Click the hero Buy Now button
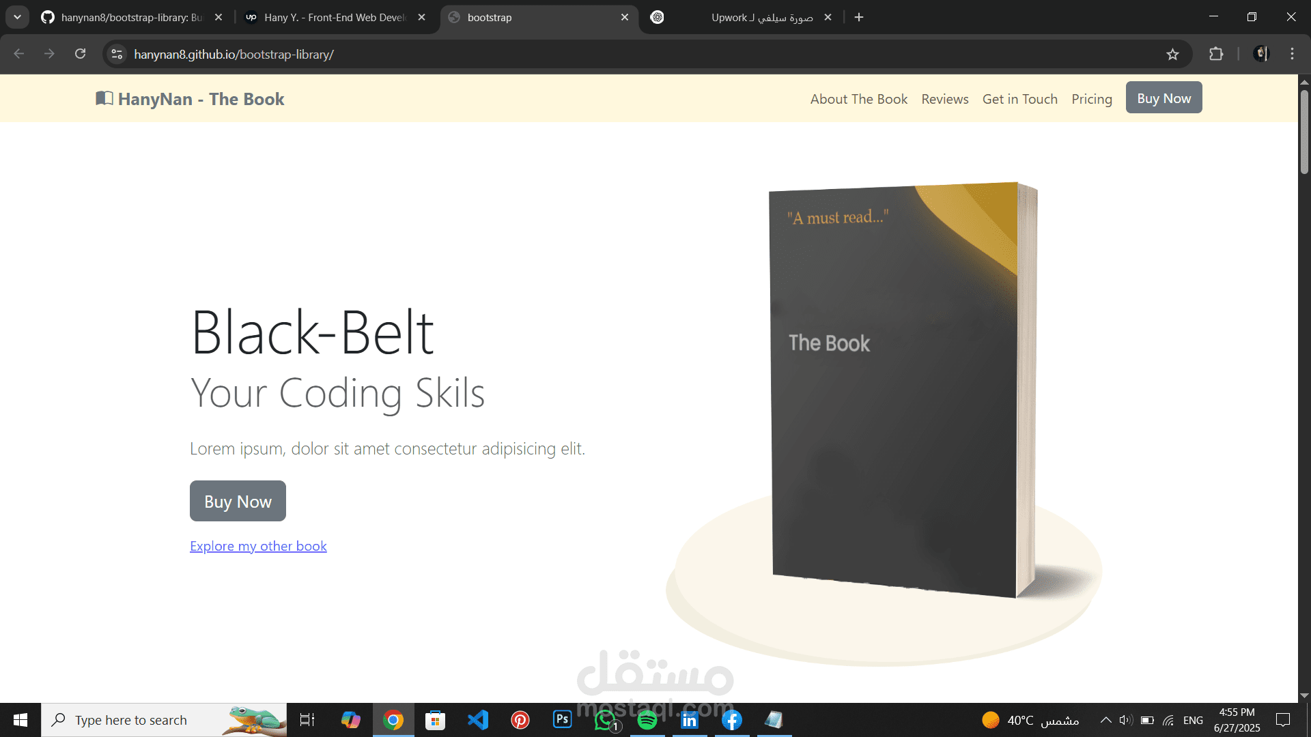 [x=237, y=501]
